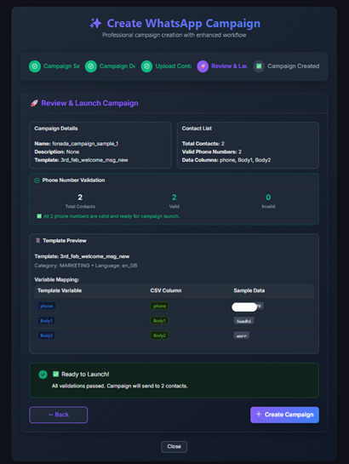Click the Description: None line
This screenshot has width=349, height=464.
[x=57, y=152]
